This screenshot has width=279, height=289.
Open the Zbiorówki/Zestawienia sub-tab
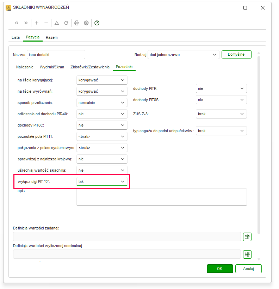[x=90, y=67]
